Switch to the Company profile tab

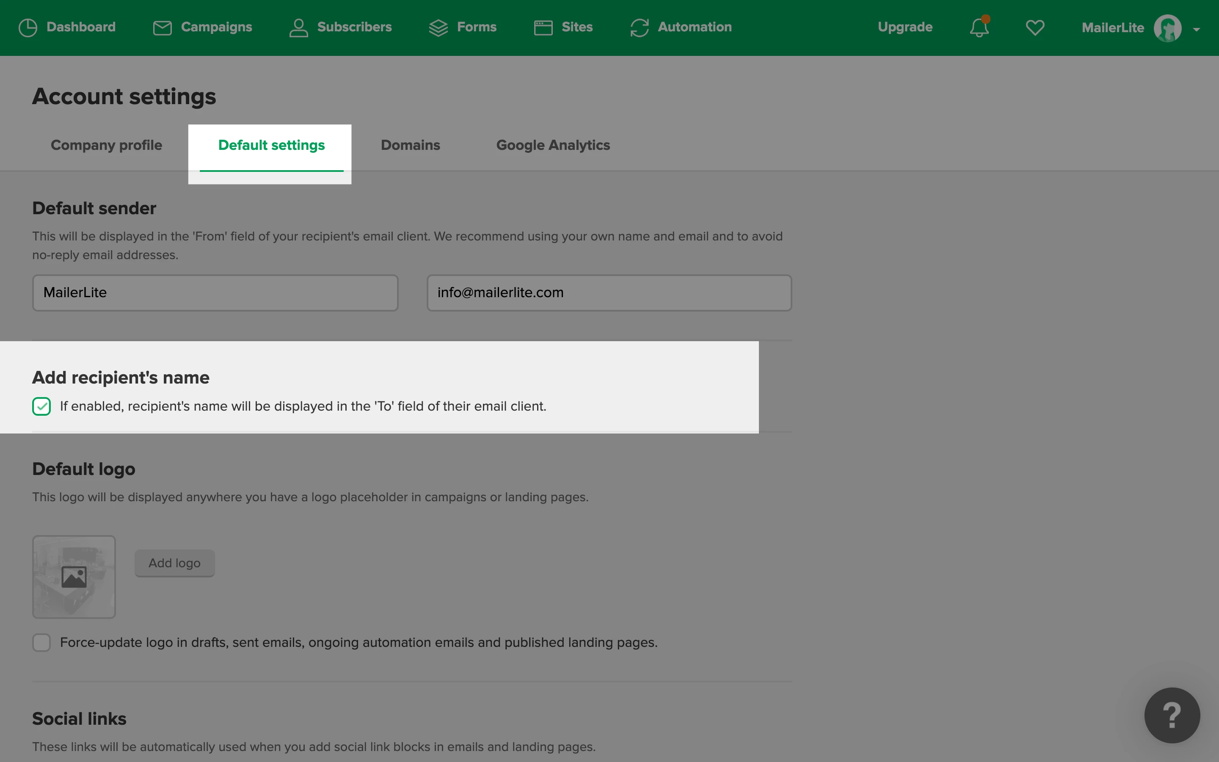(x=106, y=145)
